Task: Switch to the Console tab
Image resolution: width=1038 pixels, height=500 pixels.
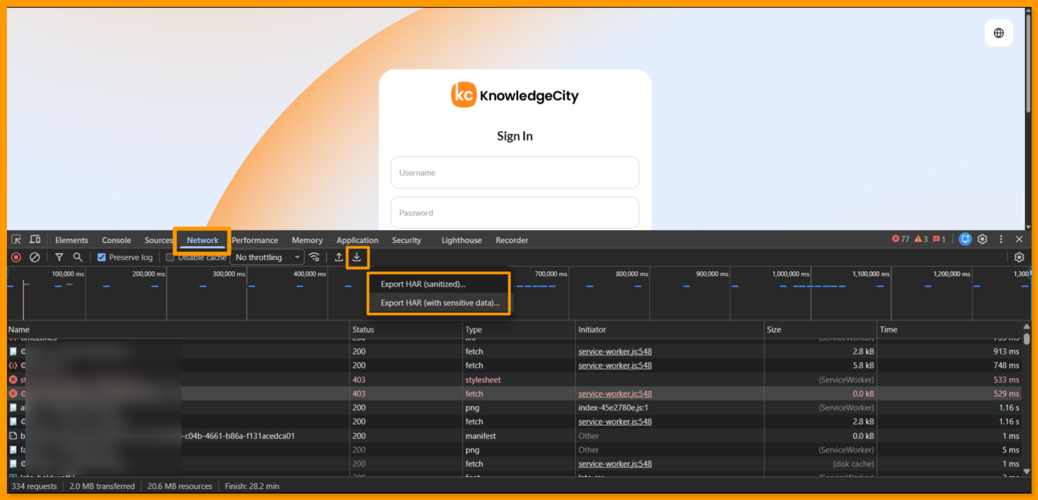Action: [116, 240]
